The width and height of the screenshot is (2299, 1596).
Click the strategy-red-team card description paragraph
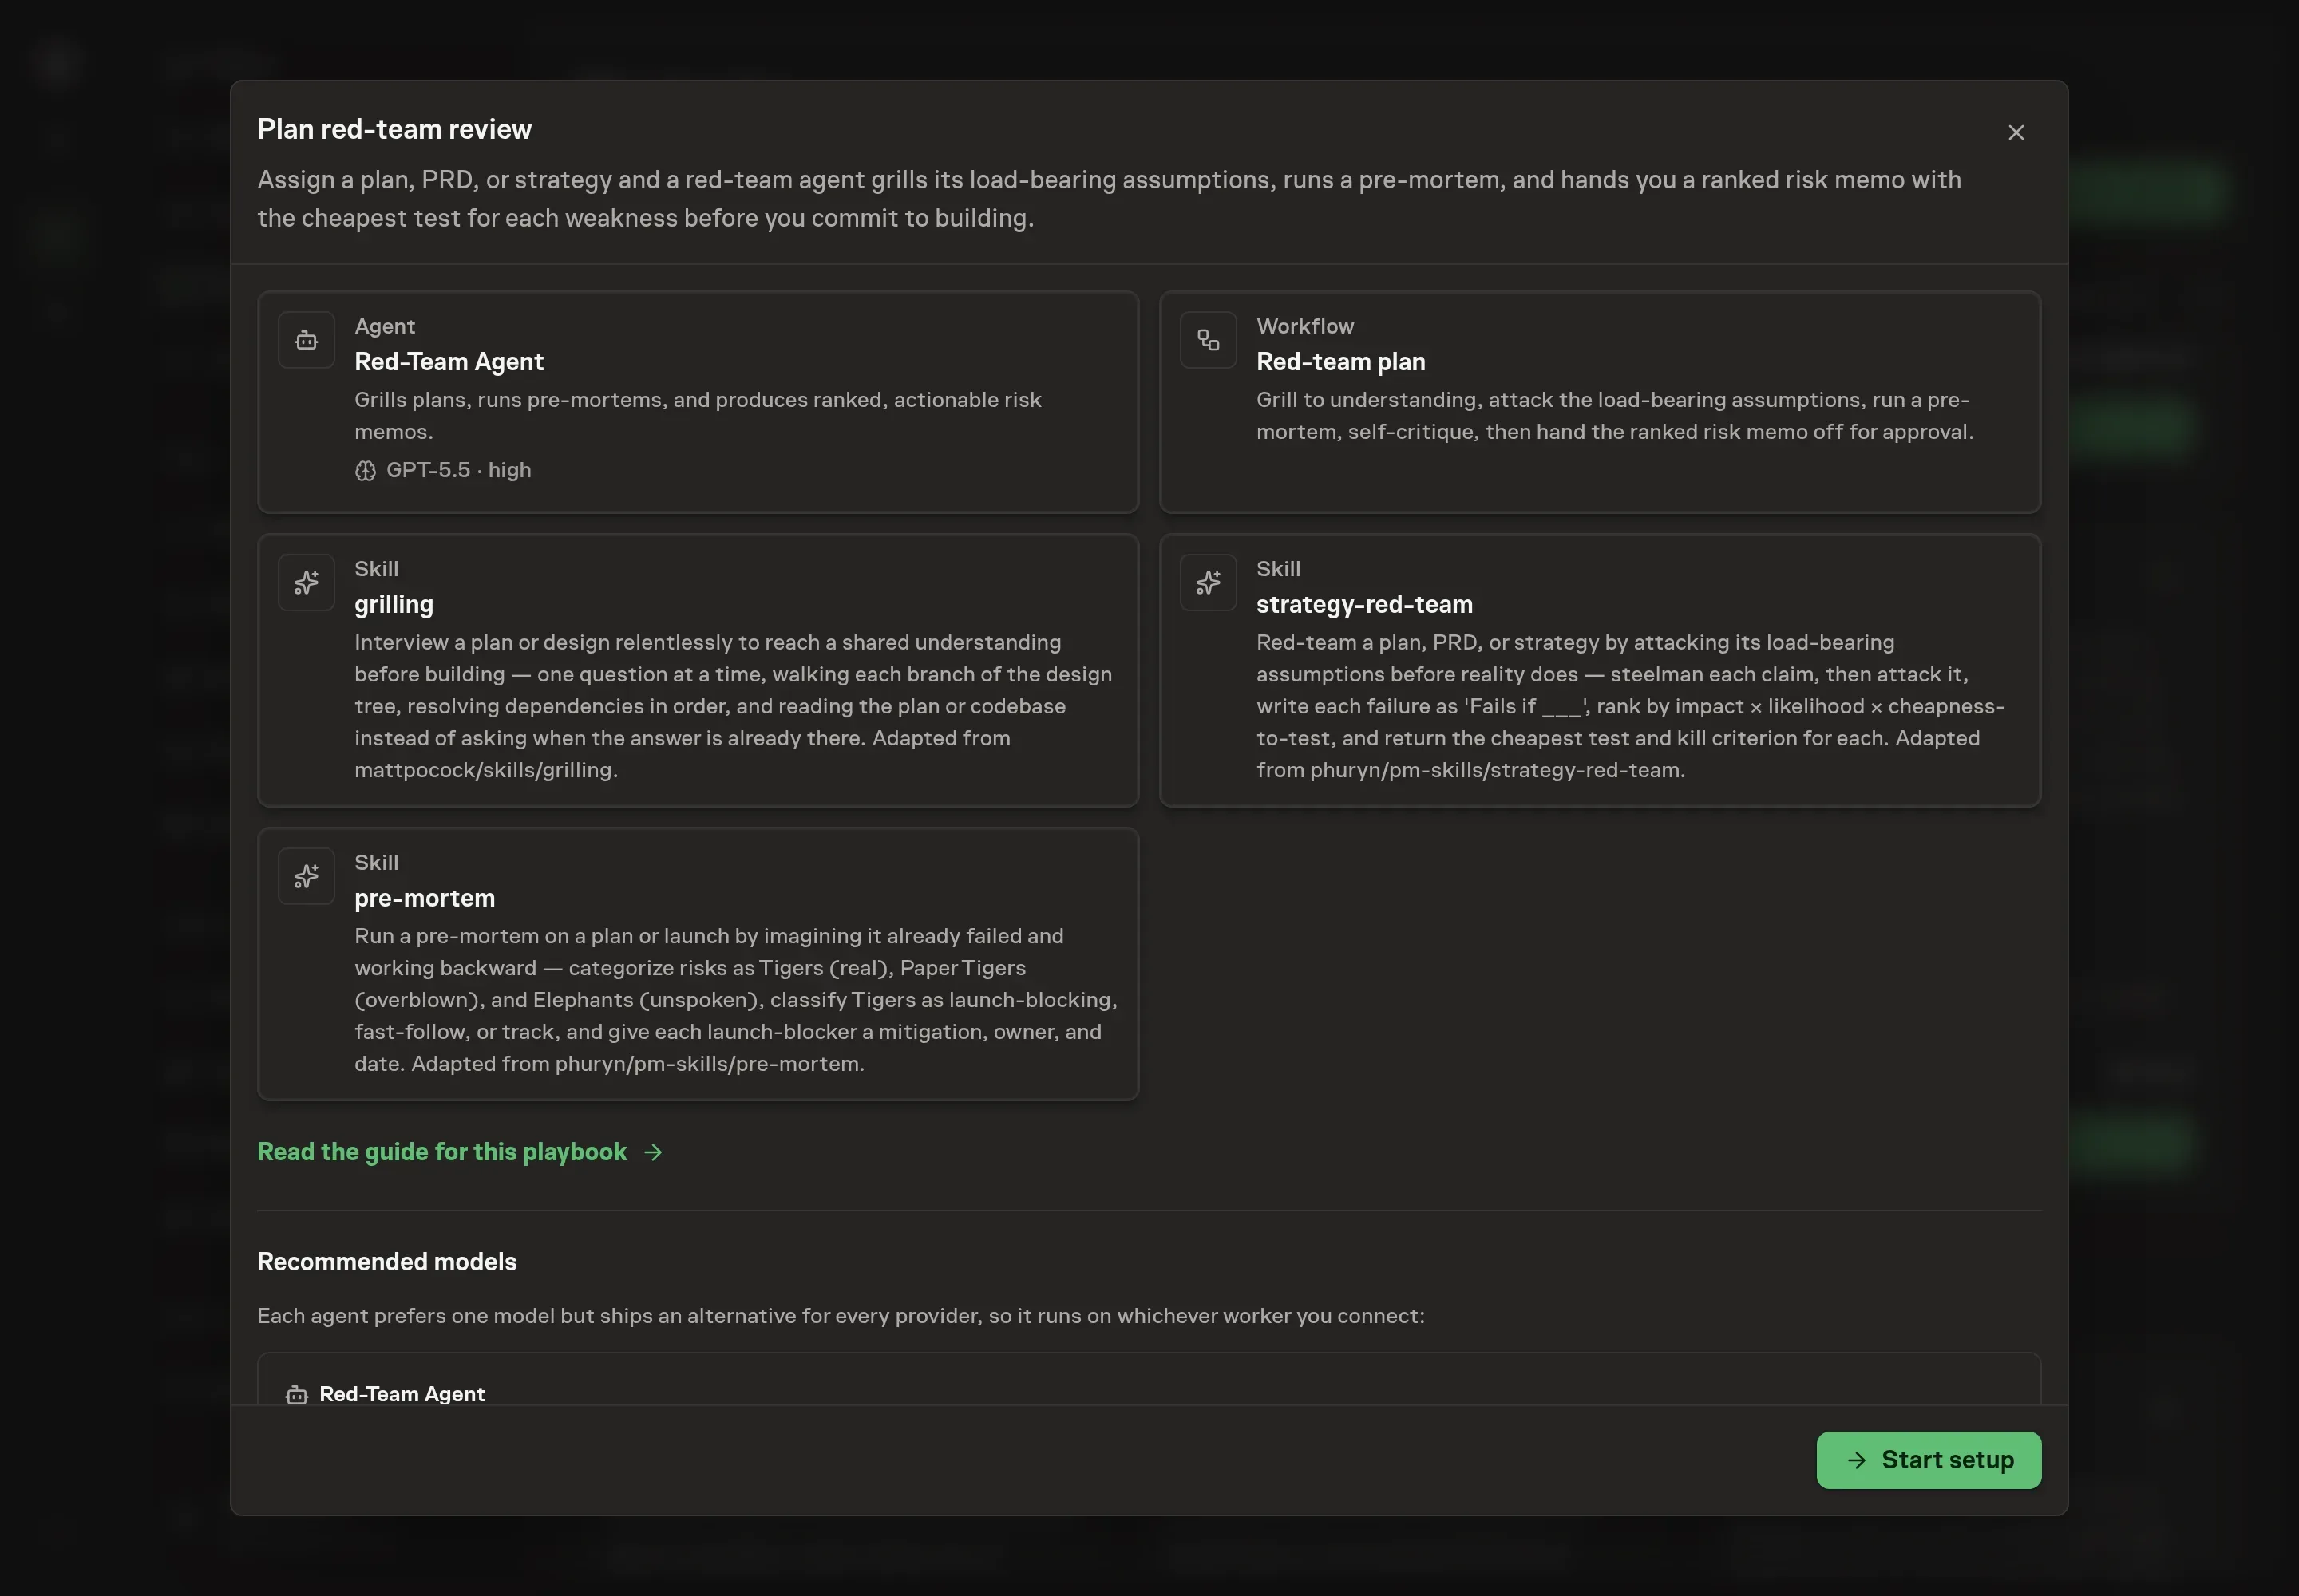1630,705
